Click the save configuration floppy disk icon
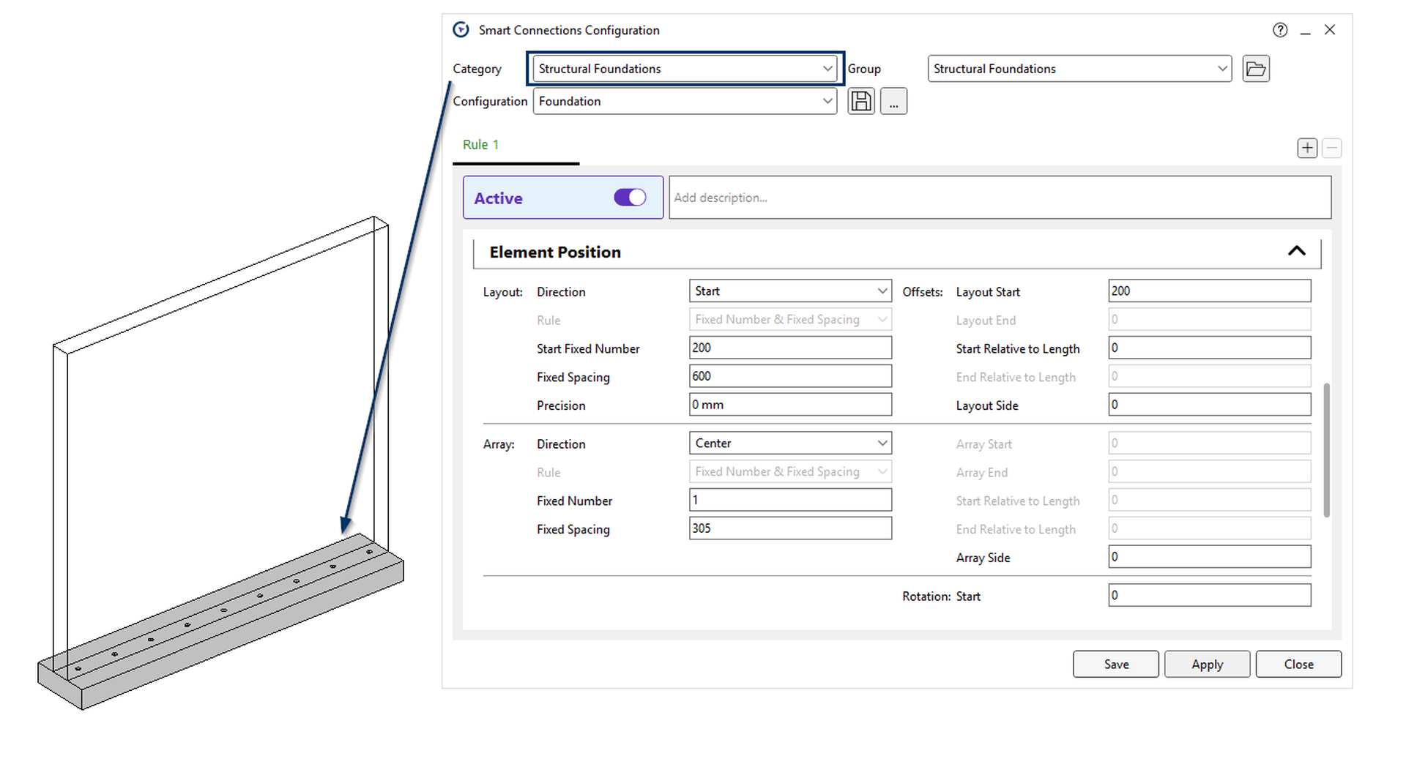The height and width of the screenshot is (767, 1406). [861, 101]
